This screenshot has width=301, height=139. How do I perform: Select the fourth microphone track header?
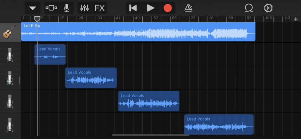click(10, 124)
